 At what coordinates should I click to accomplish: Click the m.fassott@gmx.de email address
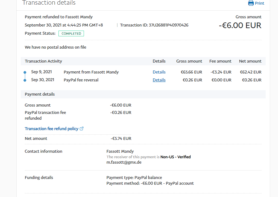click(x=124, y=162)
